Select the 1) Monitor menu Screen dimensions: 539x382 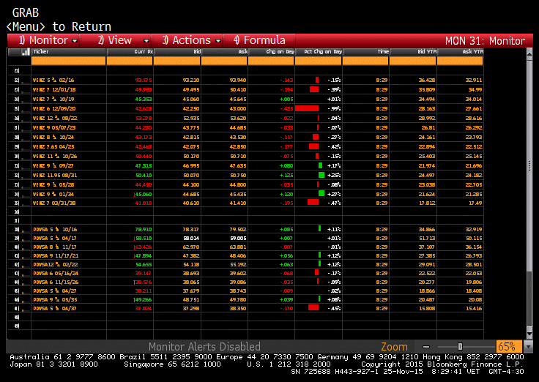tap(42, 40)
